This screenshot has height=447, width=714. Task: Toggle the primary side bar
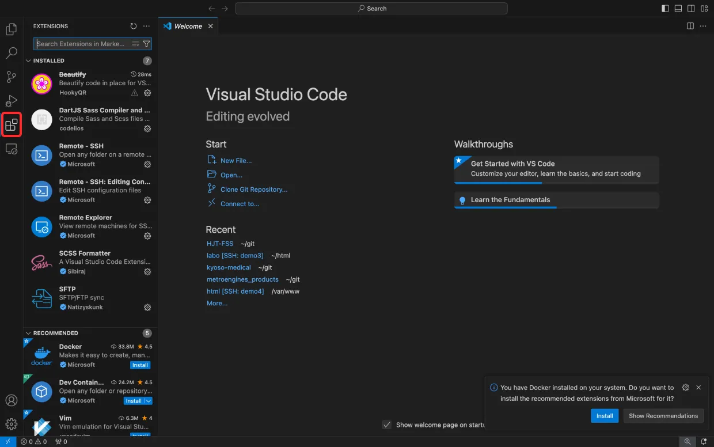pyautogui.click(x=665, y=9)
